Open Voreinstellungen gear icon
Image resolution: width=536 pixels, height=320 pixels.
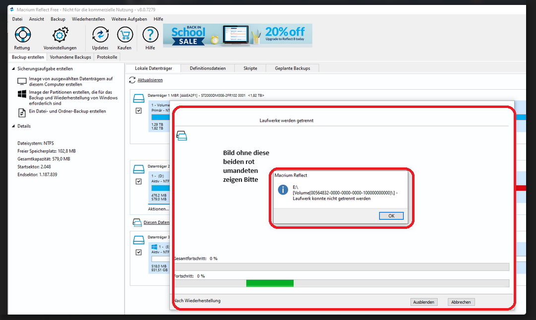(60, 35)
